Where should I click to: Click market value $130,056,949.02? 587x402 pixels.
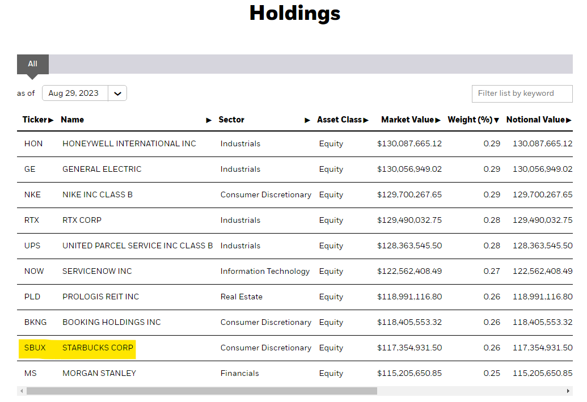pos(409,169)
